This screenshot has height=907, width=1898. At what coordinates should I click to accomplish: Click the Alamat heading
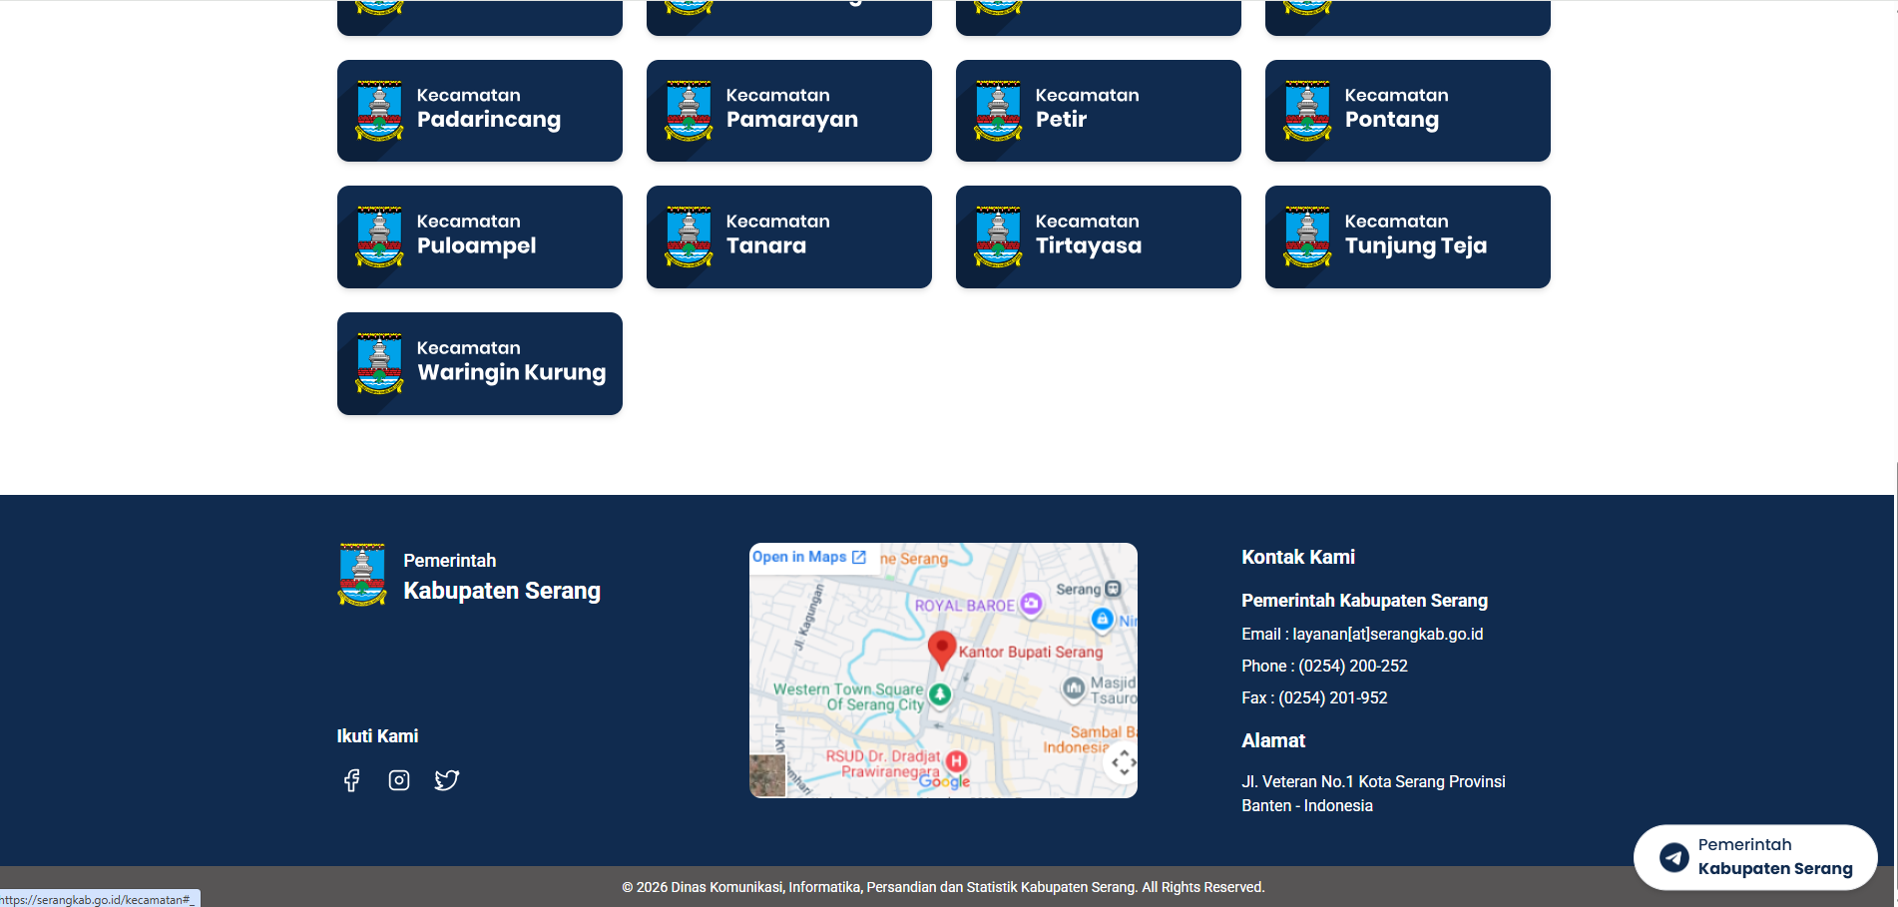point(1273,740)
